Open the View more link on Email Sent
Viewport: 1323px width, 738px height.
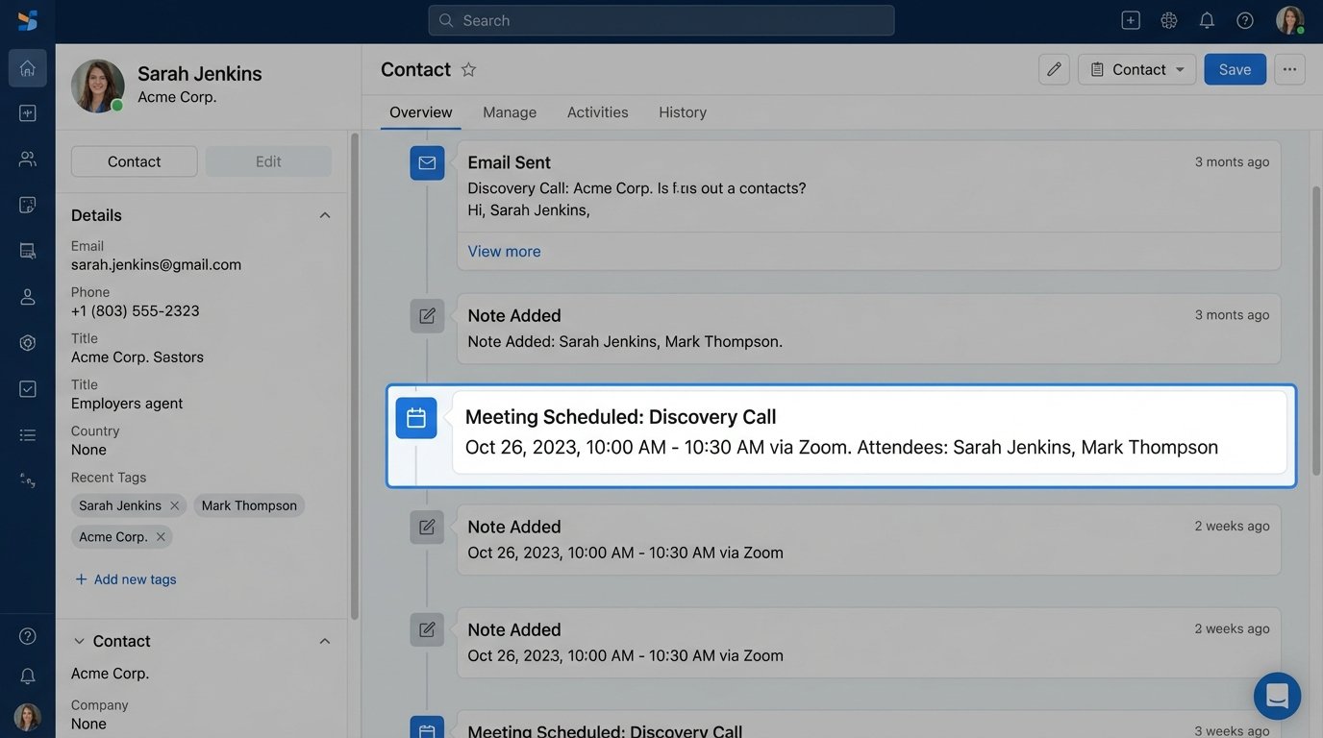(x=504, y=251)
